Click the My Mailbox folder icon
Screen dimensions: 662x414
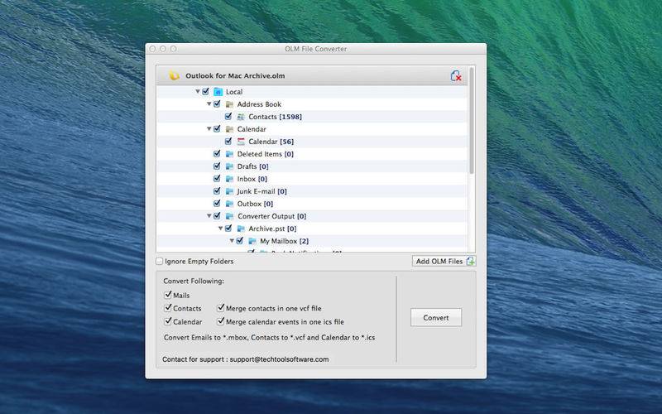pos(252,241)
